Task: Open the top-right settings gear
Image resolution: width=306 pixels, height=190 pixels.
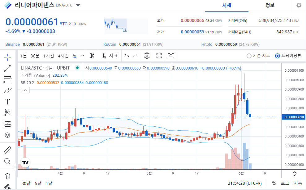Action: point(299,5)
